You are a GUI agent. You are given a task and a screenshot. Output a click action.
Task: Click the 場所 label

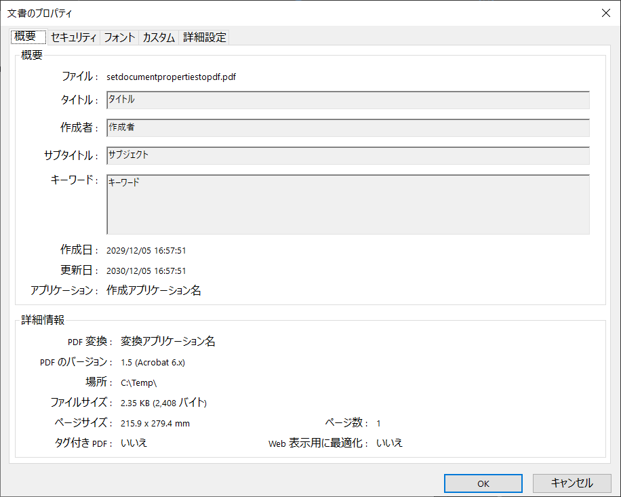99,382
